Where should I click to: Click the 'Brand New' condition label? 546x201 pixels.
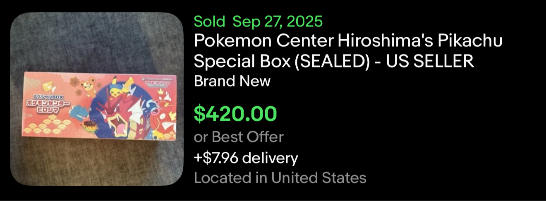(232, 81)
